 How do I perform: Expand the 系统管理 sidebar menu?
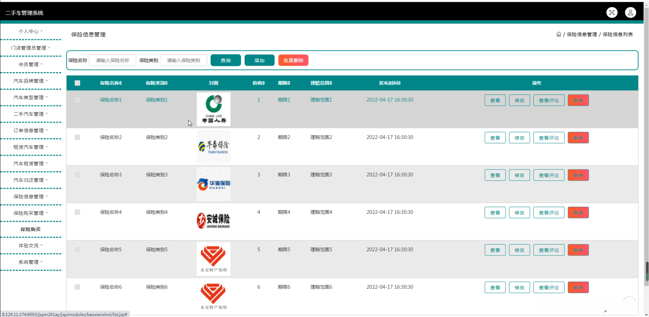tap(31, 262)
